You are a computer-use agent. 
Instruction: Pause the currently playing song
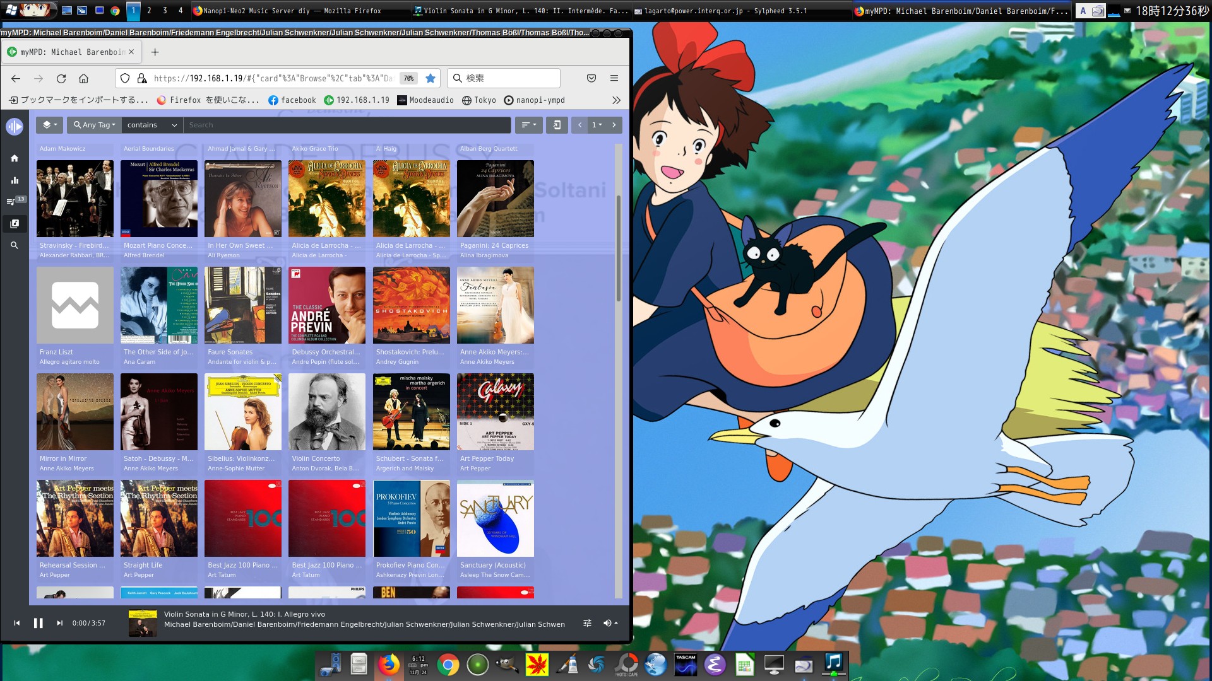tap(39, 623)
